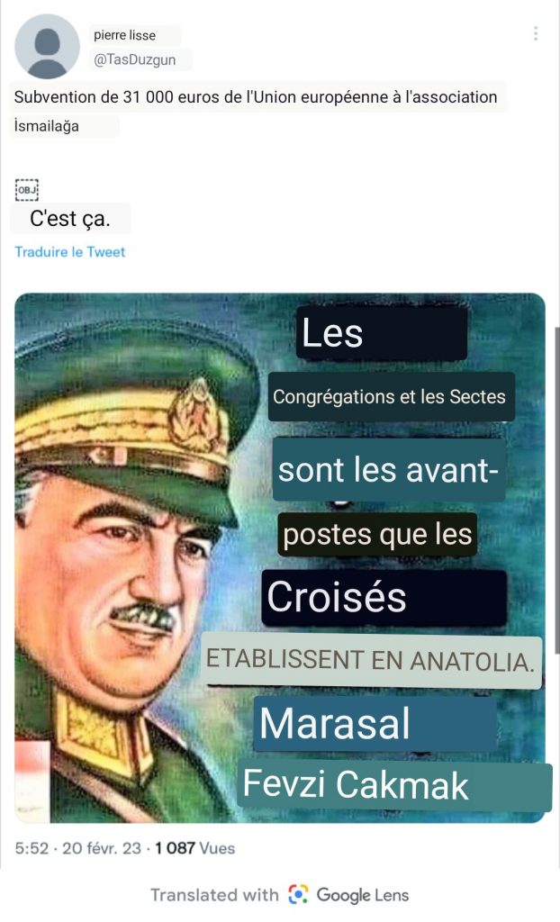Tap the ETABLISSENT EN ANATOLIA. label
The width and height of the screenshot is (560, 922).
pos(371,660)
